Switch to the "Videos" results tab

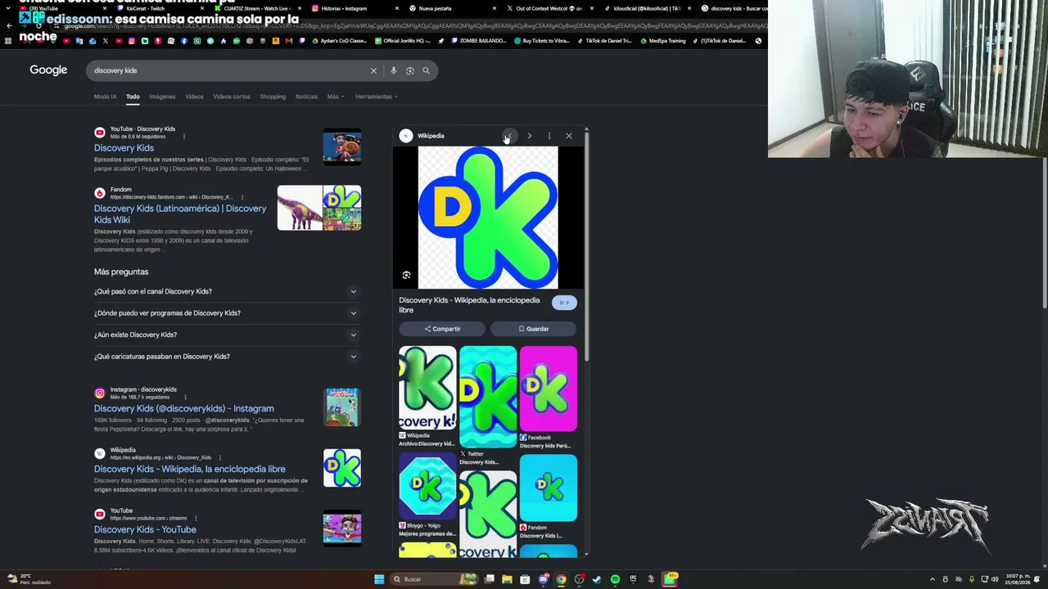click(194, 97)
